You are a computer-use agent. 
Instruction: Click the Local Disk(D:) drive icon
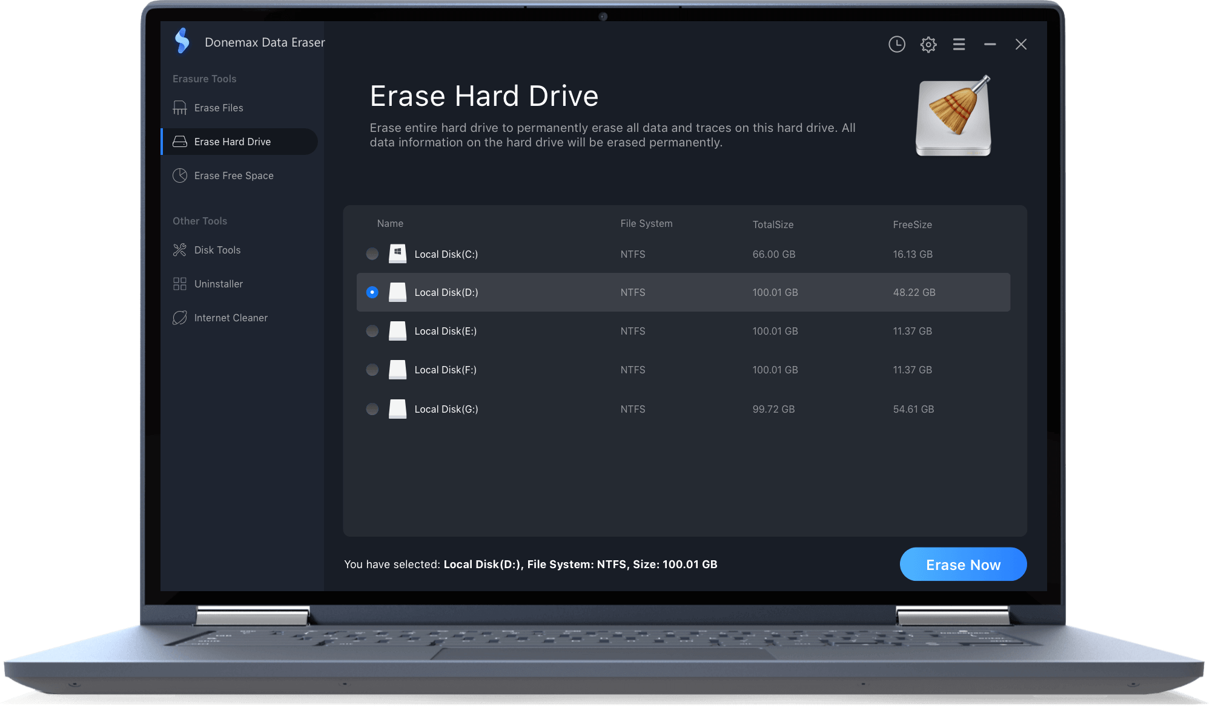pos(397,292)
